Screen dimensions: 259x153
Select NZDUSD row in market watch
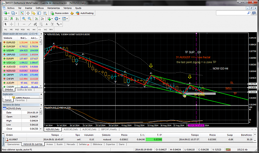21,71
